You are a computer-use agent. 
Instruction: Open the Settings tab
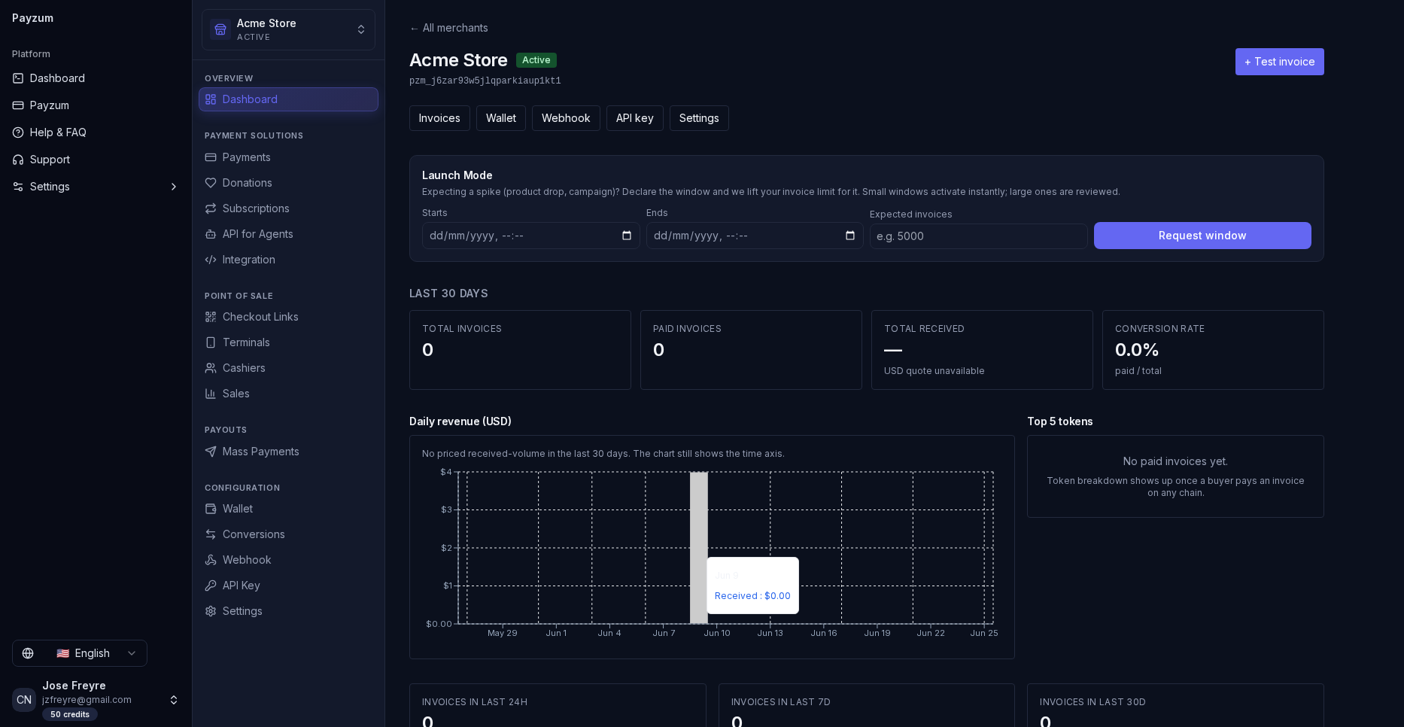tap(699, 118)
